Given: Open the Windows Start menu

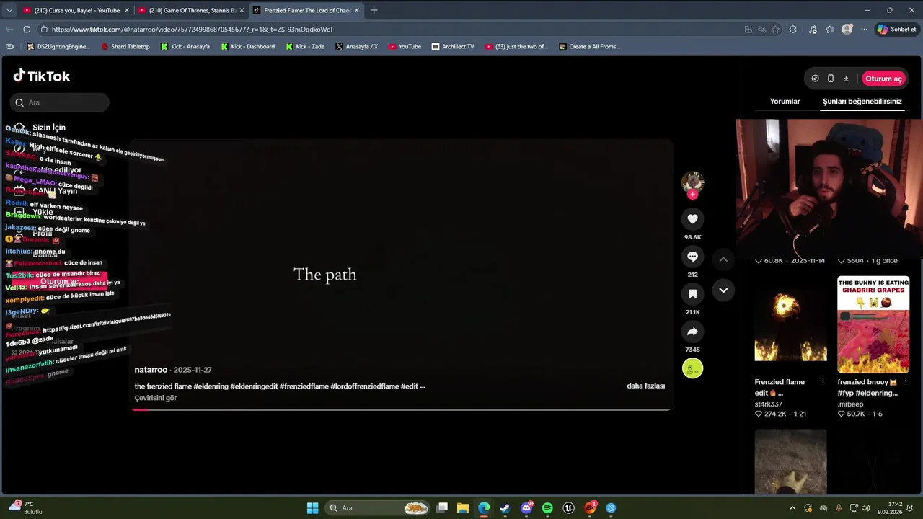Looking at the screenshot, I should [x=312, y=508].
